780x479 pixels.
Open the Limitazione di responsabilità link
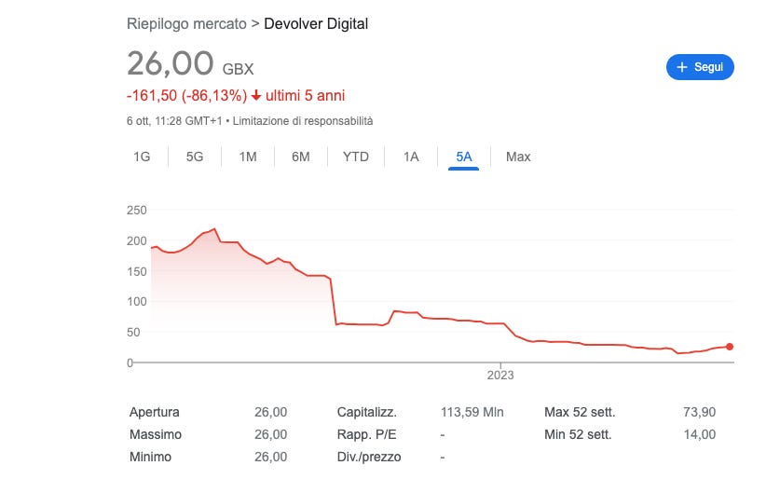(x=303, y=121)
